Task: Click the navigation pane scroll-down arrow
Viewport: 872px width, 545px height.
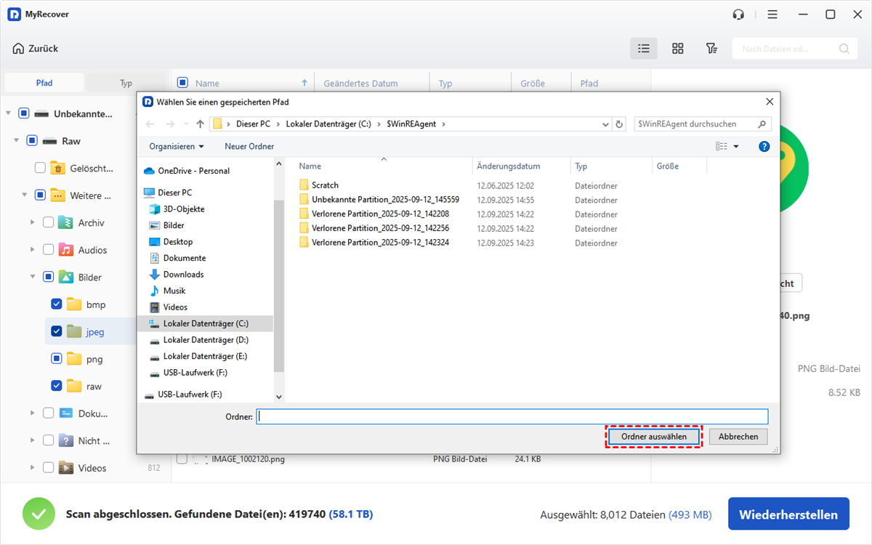Action: click(x=278, y=397)
